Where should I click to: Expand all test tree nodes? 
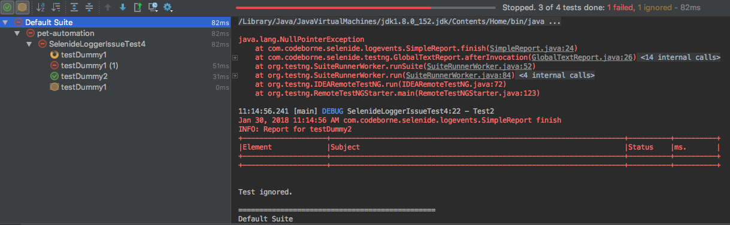pos(74,8)
